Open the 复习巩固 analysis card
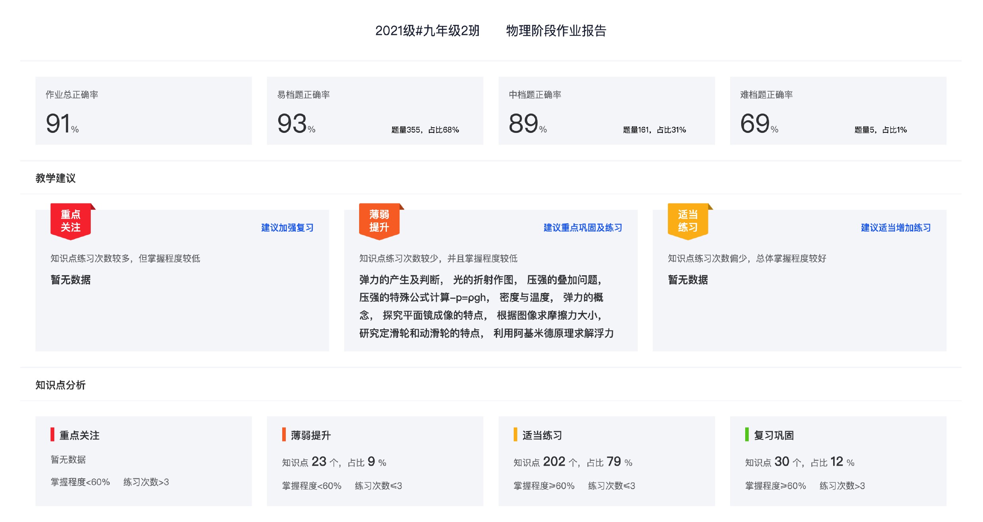Image resolution: width=983 pixels, height=522 pixels. pyautogui.click(x=838, y=461)
